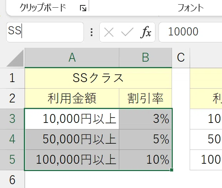
Task: Click the フォント group label
Action: pos(190,8)
